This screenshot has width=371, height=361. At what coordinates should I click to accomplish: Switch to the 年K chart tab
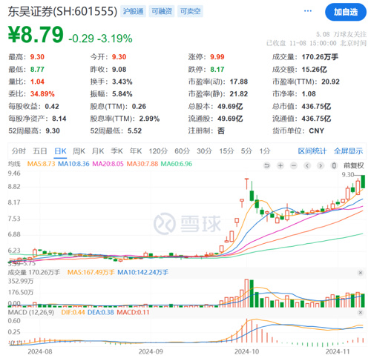click(136, 151)
